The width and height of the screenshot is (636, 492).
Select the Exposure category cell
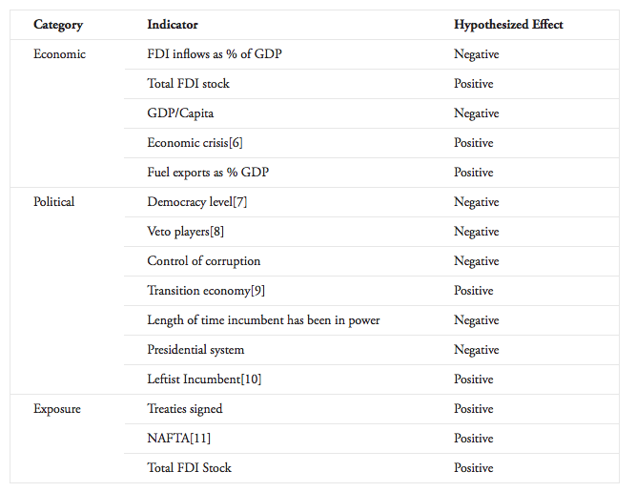pyautogui.click(x=56, y=409)
